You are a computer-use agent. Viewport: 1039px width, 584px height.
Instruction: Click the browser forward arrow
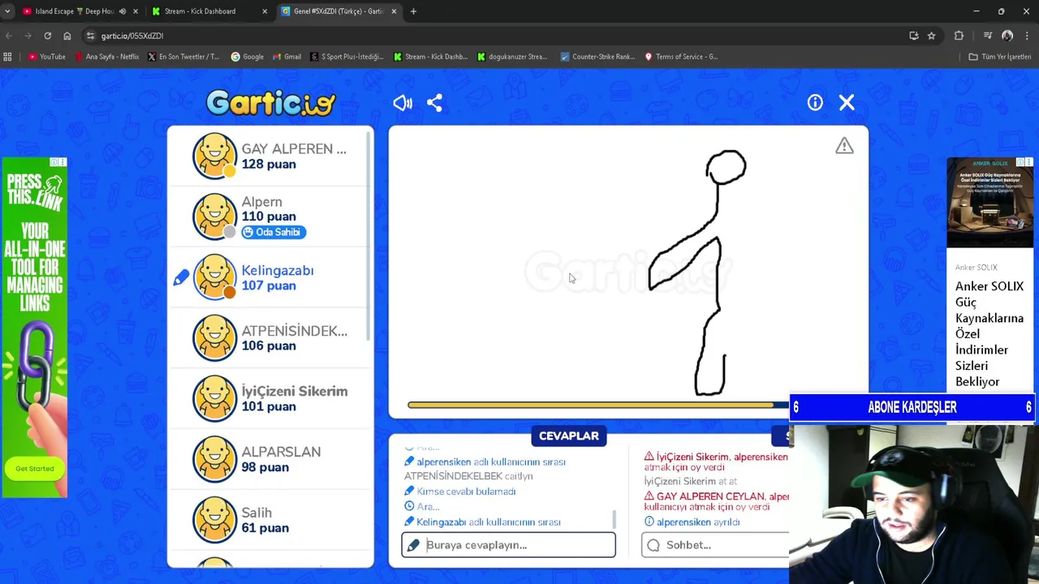28,36
